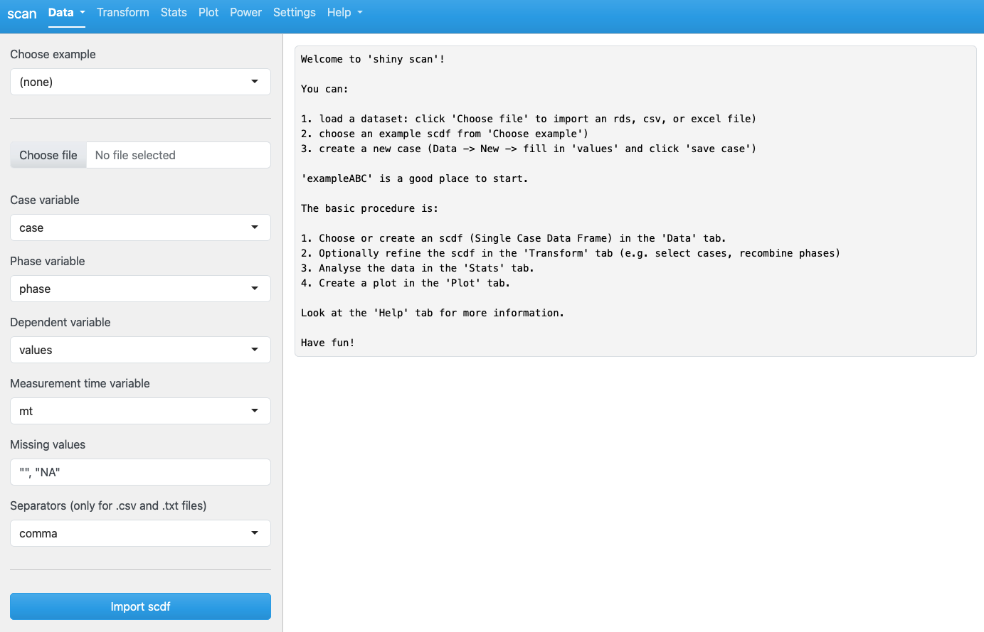Open the Choose example dropdown

pyautogui.click(x=140, y=82)
